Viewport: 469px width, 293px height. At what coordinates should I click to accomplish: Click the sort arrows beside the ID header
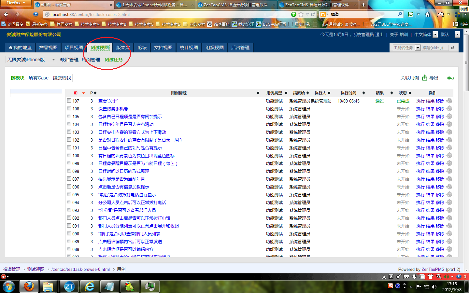tap(83, 93)
